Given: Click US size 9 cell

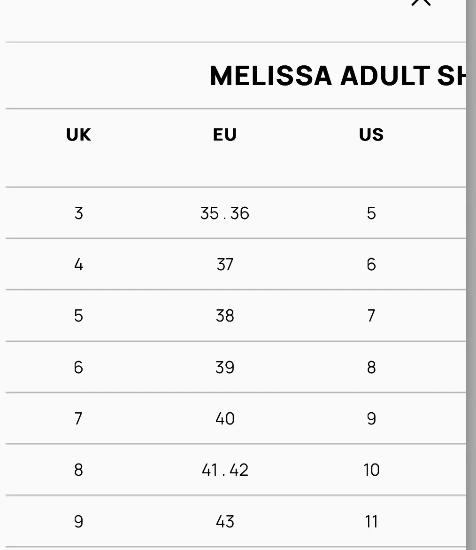Looking at the screenshot, I should (x=371, y=418).
